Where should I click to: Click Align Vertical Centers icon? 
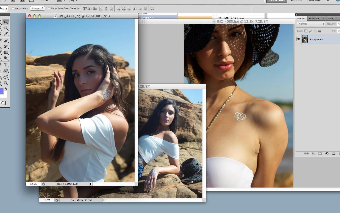(x=90, y=9)
